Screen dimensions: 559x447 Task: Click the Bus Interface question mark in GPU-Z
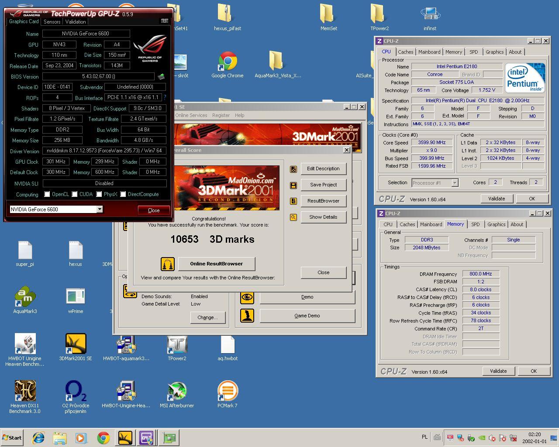[165, 98]
